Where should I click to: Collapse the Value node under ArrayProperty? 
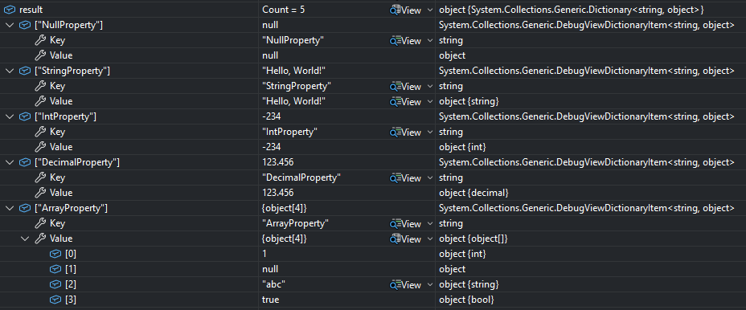[25, 239]
